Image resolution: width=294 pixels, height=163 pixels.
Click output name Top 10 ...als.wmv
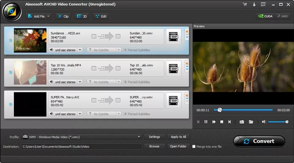point(141,65)
